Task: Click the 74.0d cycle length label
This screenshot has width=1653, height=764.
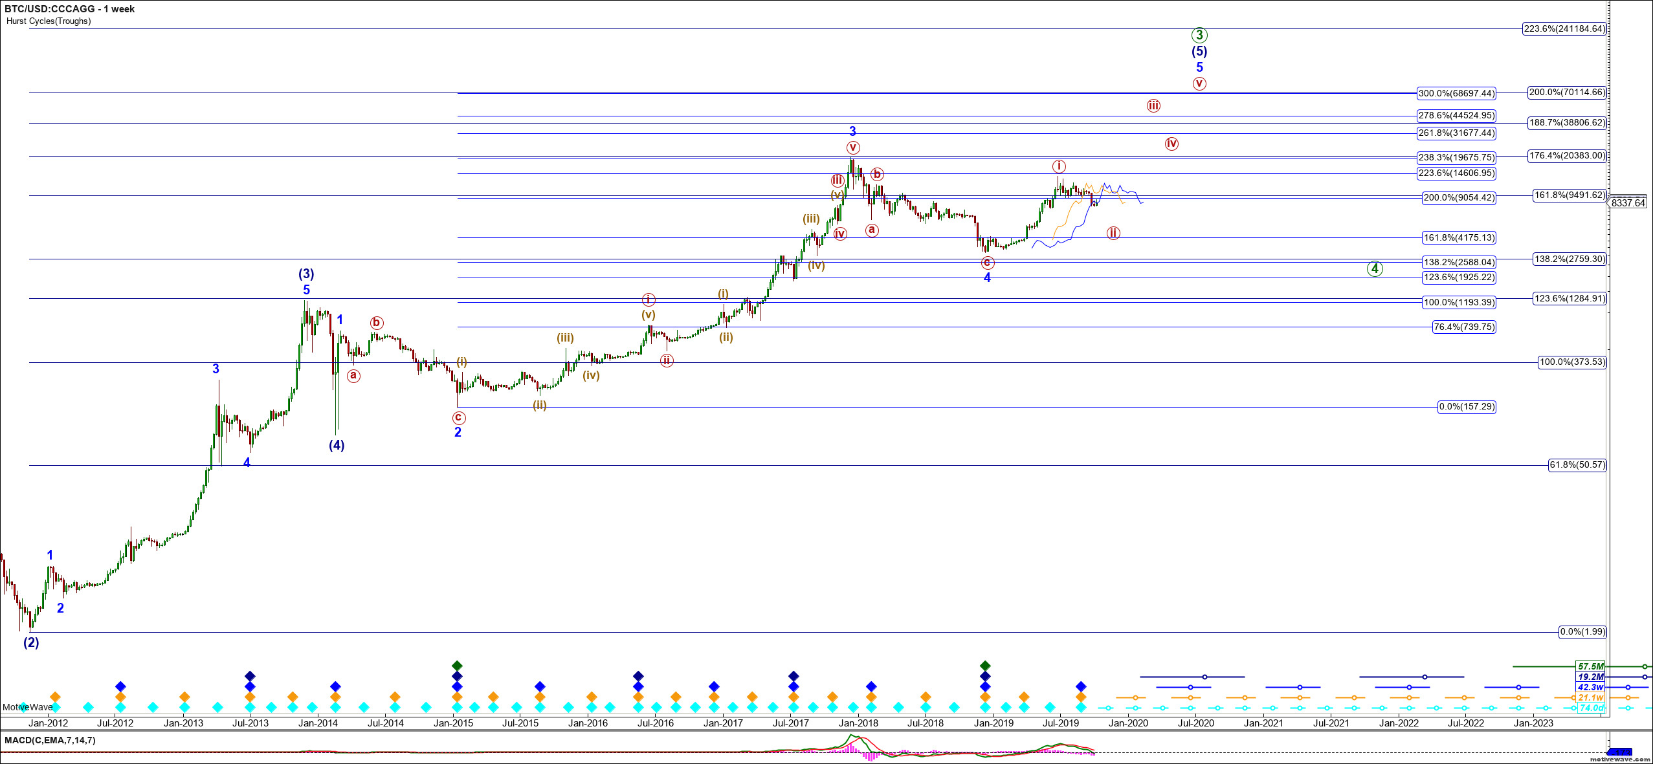Action: pos(1590,708)
